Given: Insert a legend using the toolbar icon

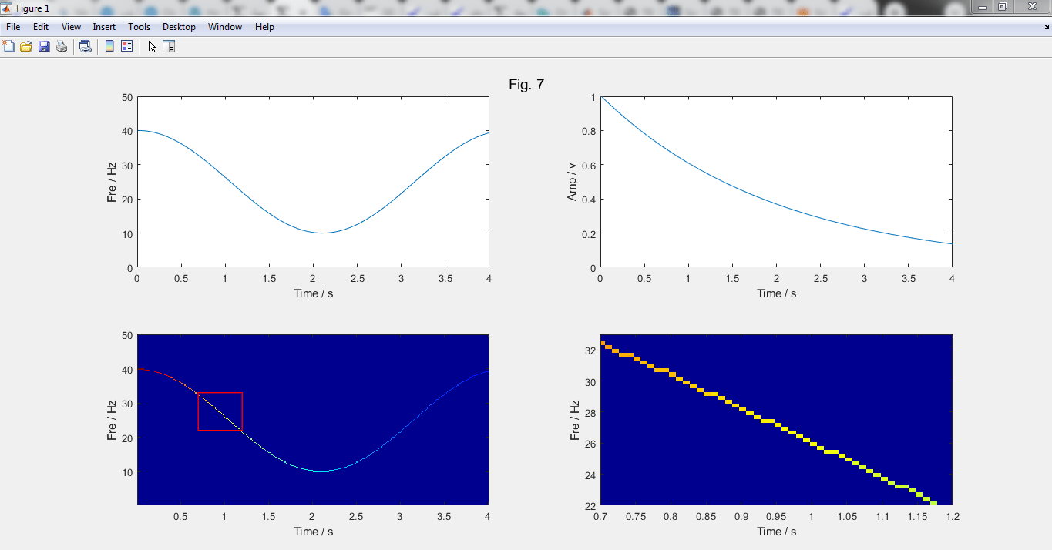Looking at the screenshot, I should point(127,47).
